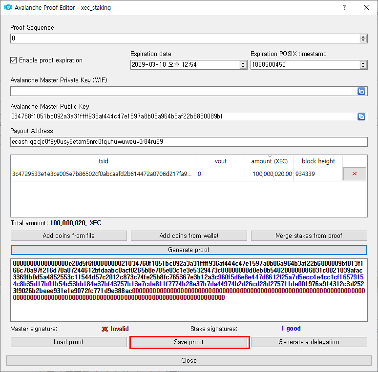Click Generate a delegation button

309,342
